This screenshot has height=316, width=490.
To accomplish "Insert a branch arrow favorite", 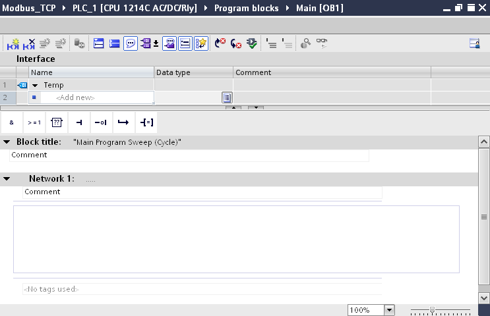I will (x=123, y=122).
